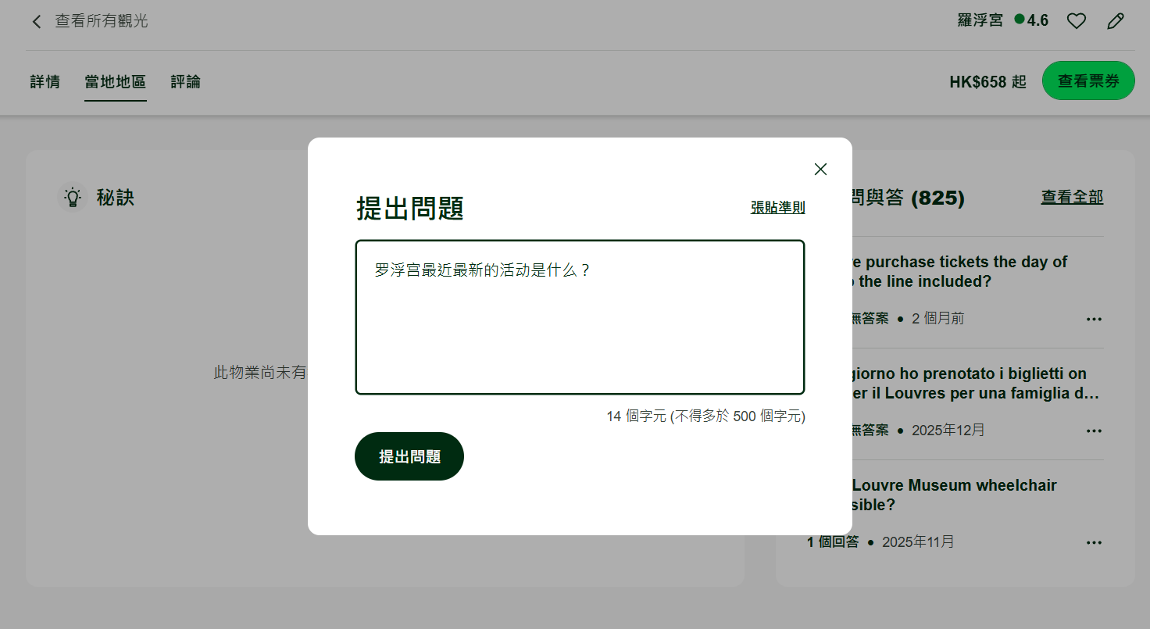Open the 張貼準則 link

[x=777, y=207]
